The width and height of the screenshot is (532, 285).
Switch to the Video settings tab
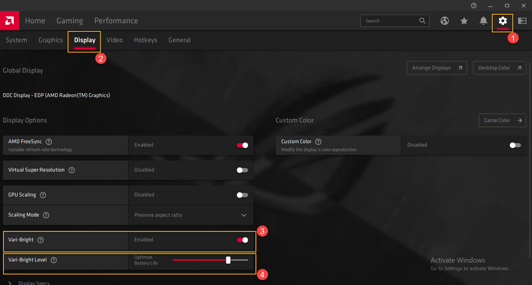[x=114, y=40]
